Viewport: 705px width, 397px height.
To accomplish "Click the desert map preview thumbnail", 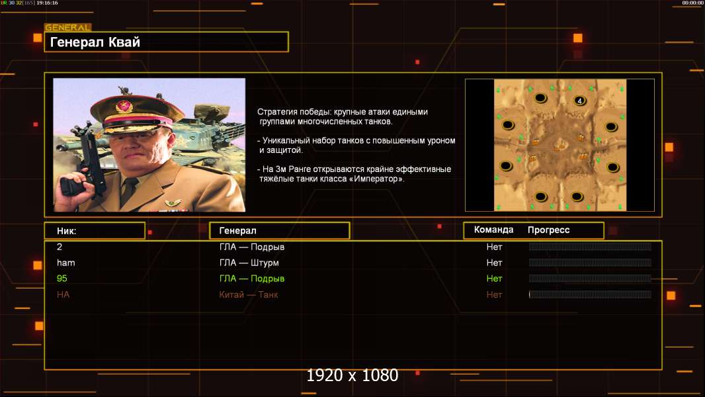I will point(560,145).
